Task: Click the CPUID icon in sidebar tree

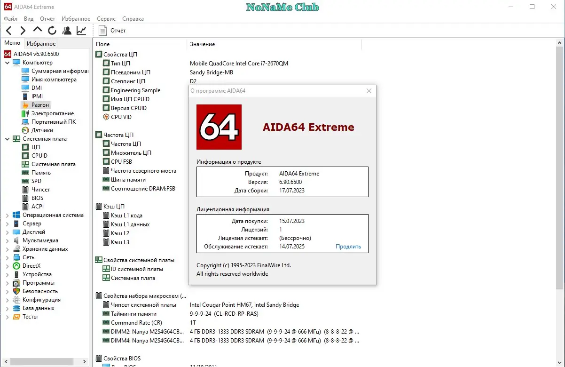Action: point(25,156)
